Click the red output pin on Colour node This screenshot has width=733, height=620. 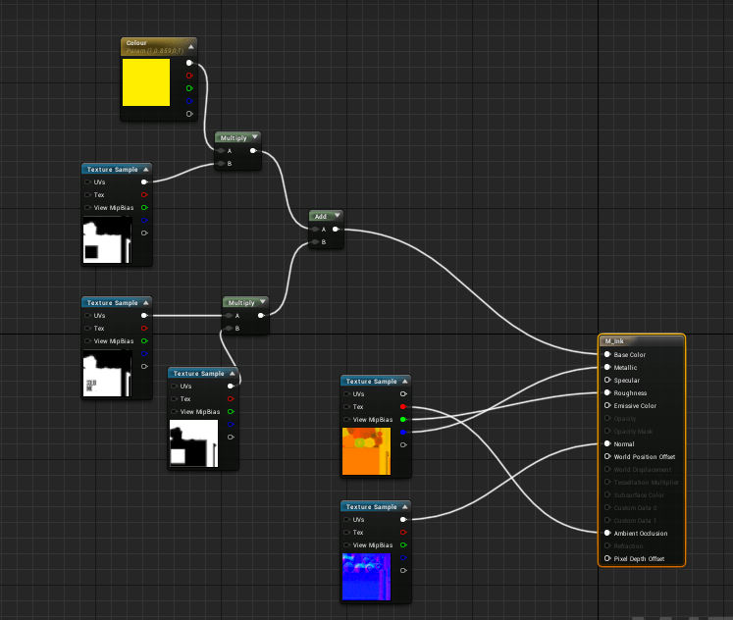coord(189,75)
